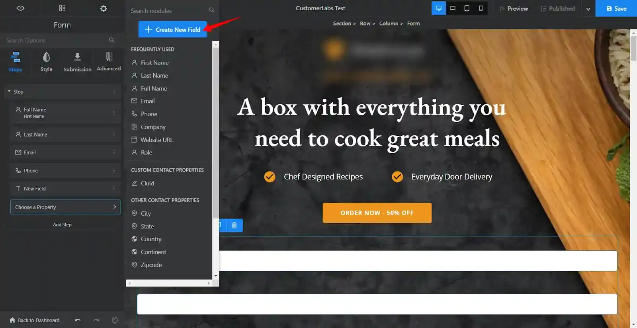Open the Last Name field options menu

click(114, 135)
